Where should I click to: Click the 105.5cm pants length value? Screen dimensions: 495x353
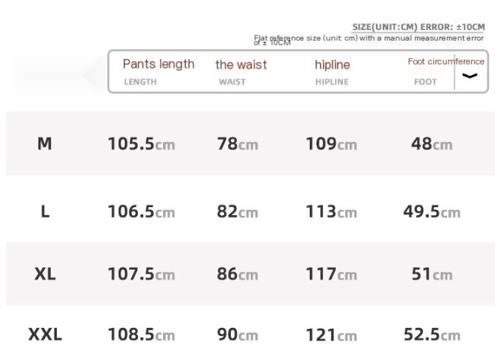tap(142, 144)
